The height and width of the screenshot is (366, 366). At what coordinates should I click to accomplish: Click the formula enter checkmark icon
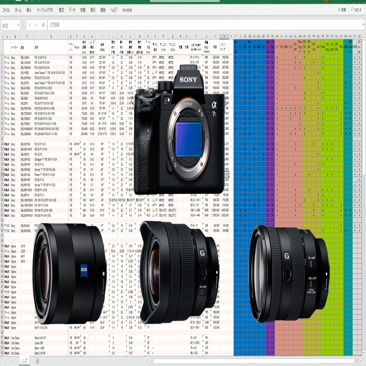[x=36, y=25]
